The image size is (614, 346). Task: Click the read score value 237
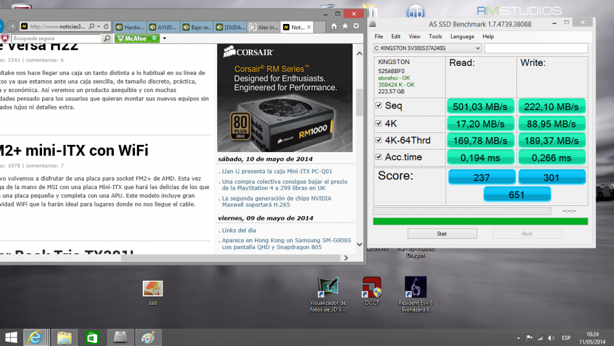click(481, 177)
